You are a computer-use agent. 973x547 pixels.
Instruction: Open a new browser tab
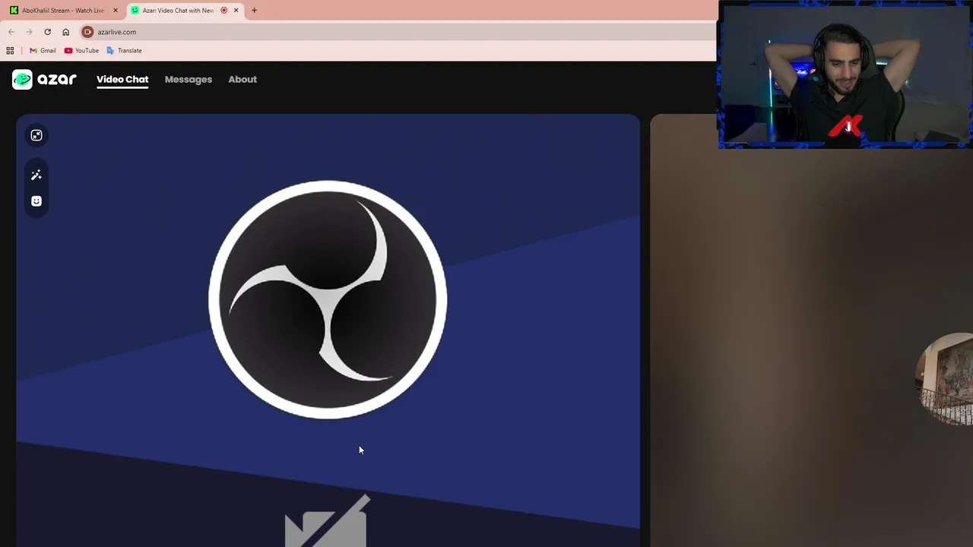click(x=255, y=11)
